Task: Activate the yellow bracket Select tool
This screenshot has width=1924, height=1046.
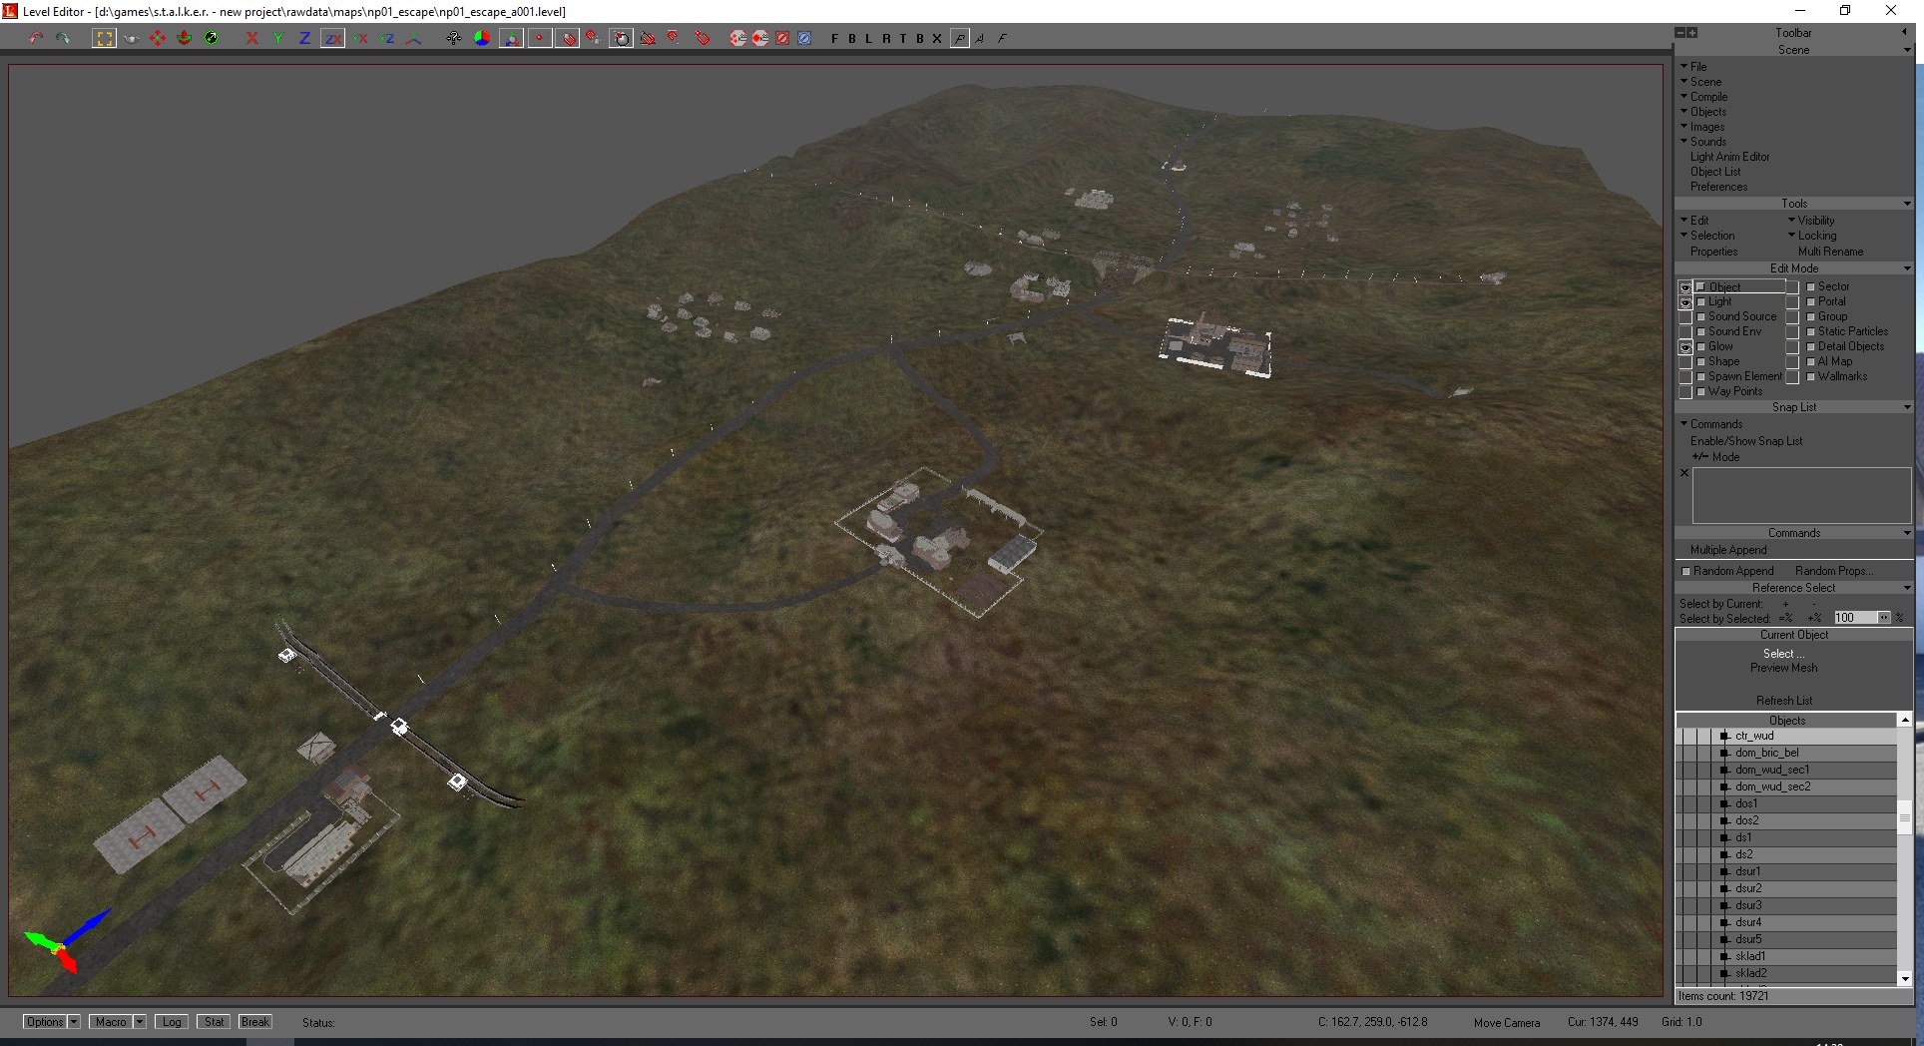Action: coord(104,38)
